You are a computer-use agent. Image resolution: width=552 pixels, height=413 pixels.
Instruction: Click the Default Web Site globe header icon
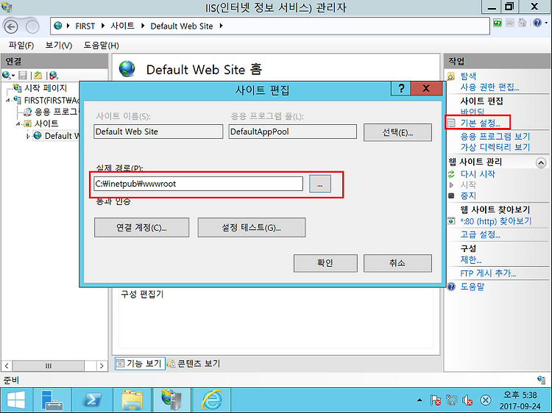(x=127, y=68)
